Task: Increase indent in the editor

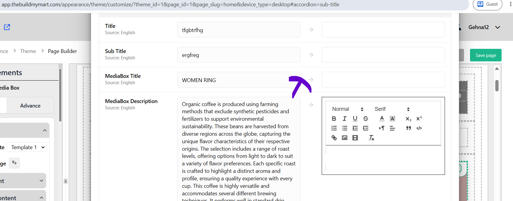Action: [365, 128]
